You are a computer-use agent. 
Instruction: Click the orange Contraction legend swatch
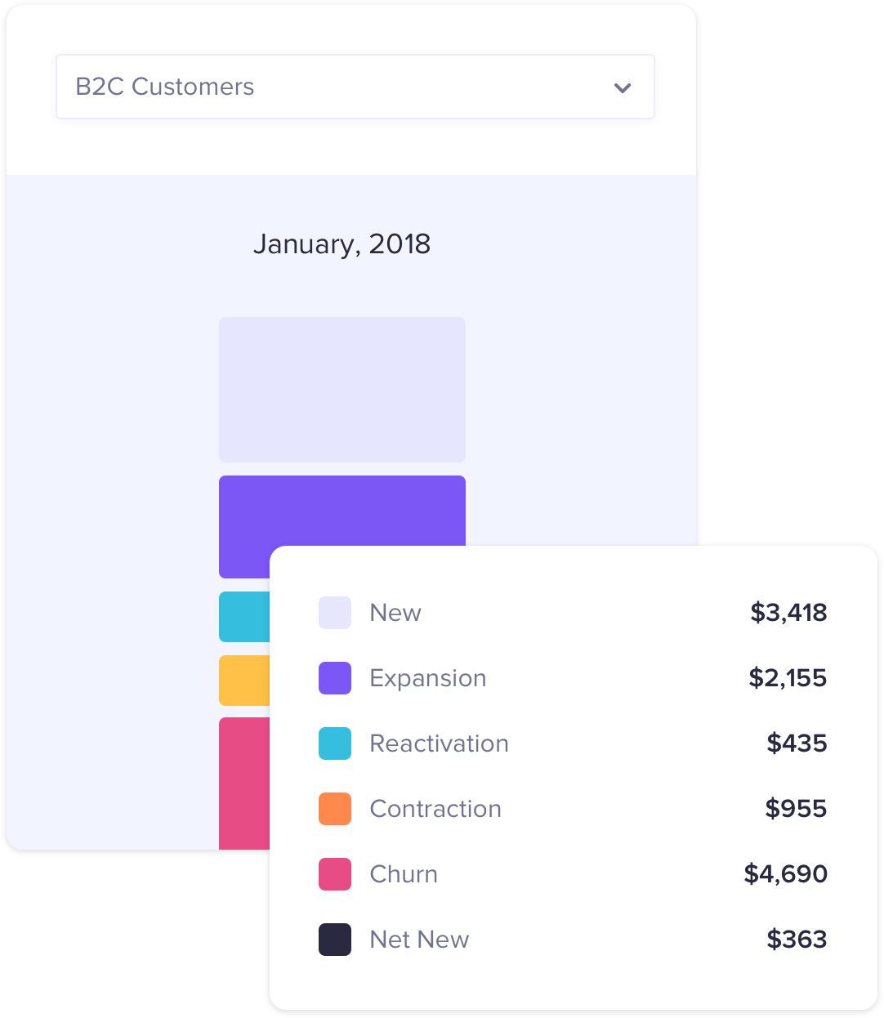[335, 809]
